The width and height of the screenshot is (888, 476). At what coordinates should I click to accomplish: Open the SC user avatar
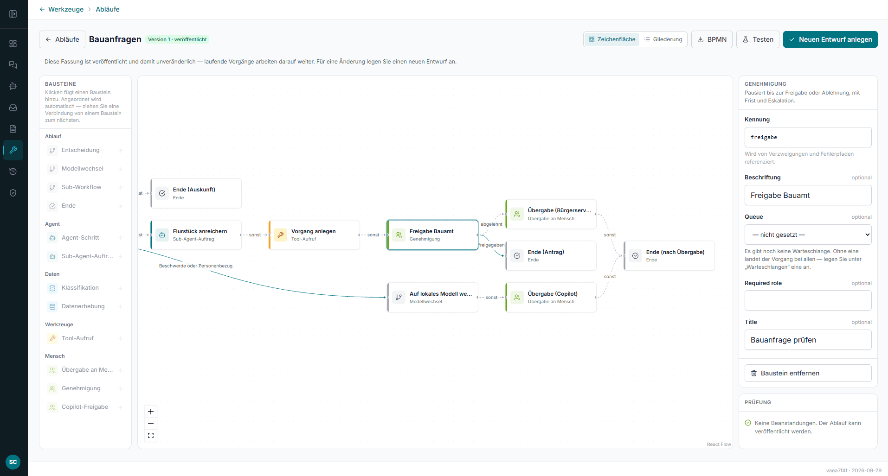coord(13,462)
